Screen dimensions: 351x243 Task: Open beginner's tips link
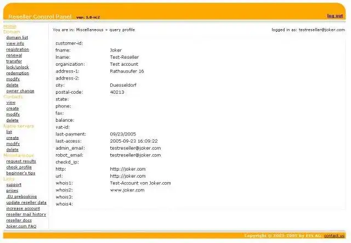21,173
